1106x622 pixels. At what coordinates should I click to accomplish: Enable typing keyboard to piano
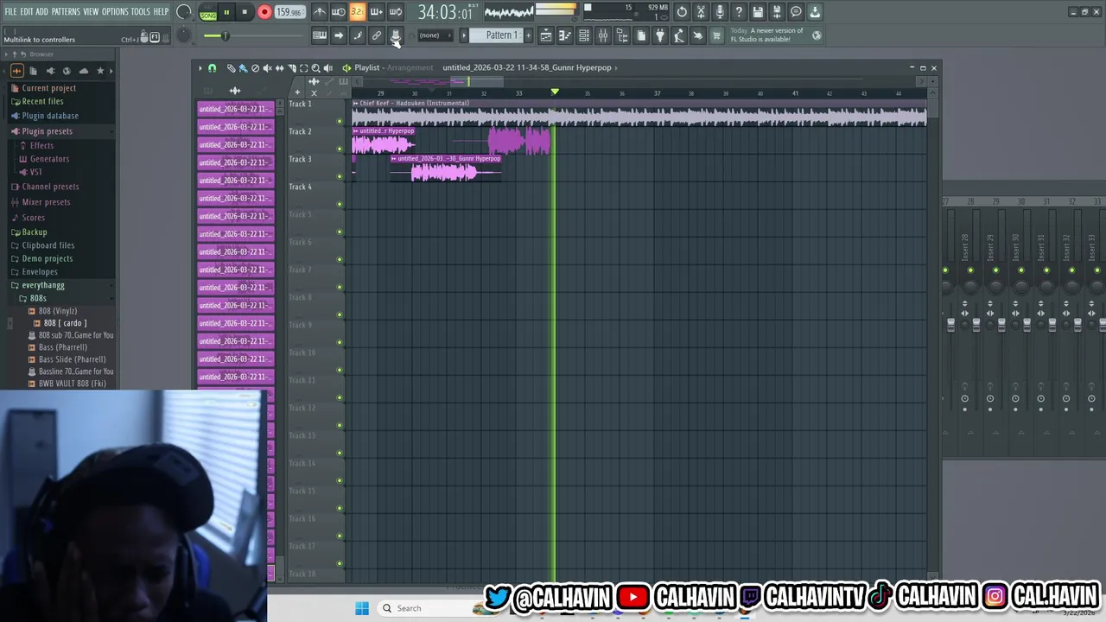pyautogui.click(x=319, y=35)
